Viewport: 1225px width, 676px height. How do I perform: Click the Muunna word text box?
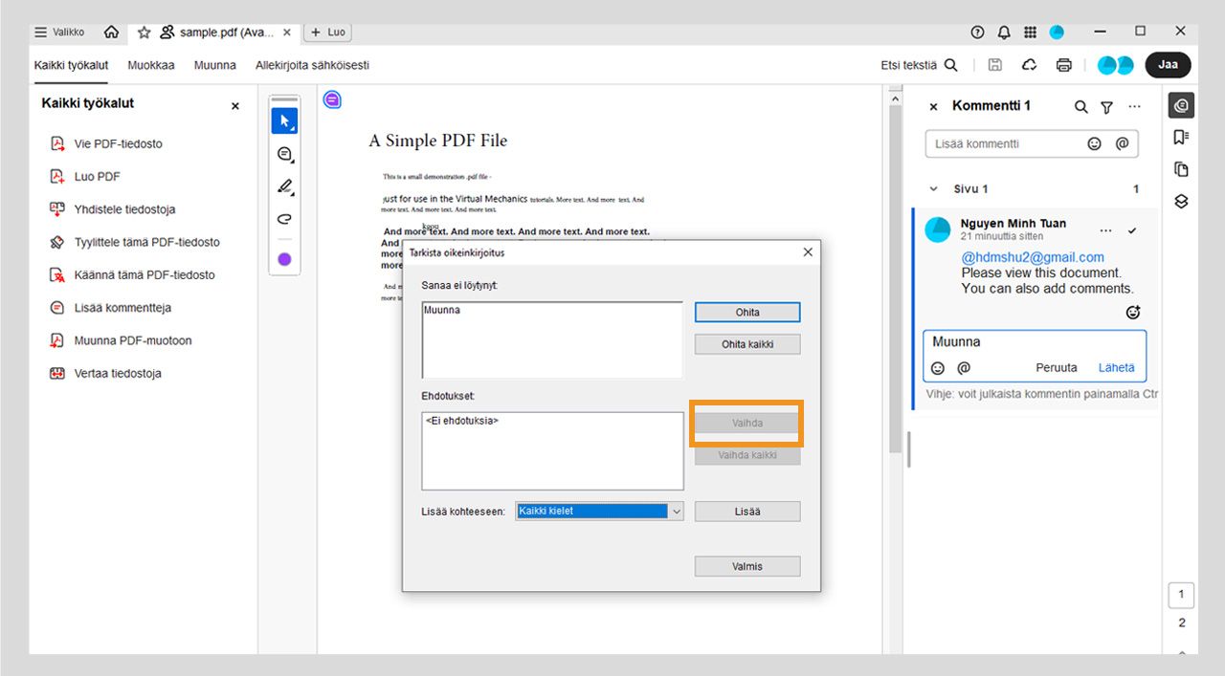(552, 340)
